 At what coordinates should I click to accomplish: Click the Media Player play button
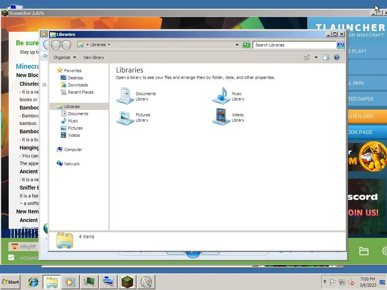click(x=193, y=255)
